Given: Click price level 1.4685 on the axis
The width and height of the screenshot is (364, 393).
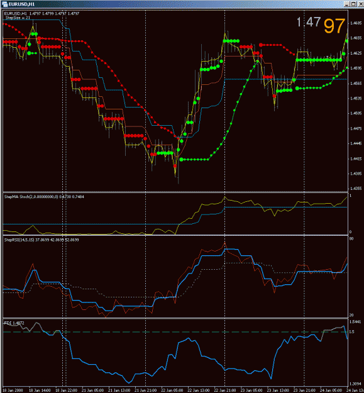Looking at the screenshot, I should coord(355,23).
